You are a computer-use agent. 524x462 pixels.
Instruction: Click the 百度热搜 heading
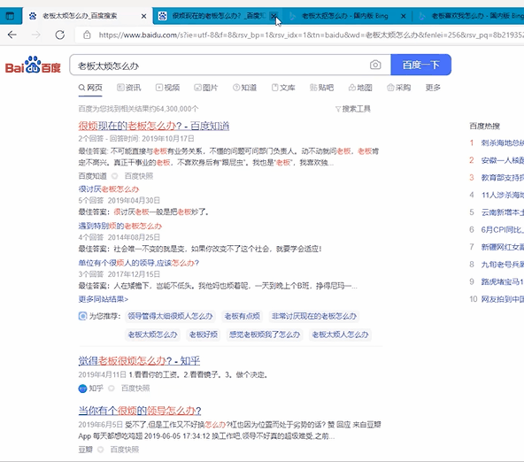(484, 126)
